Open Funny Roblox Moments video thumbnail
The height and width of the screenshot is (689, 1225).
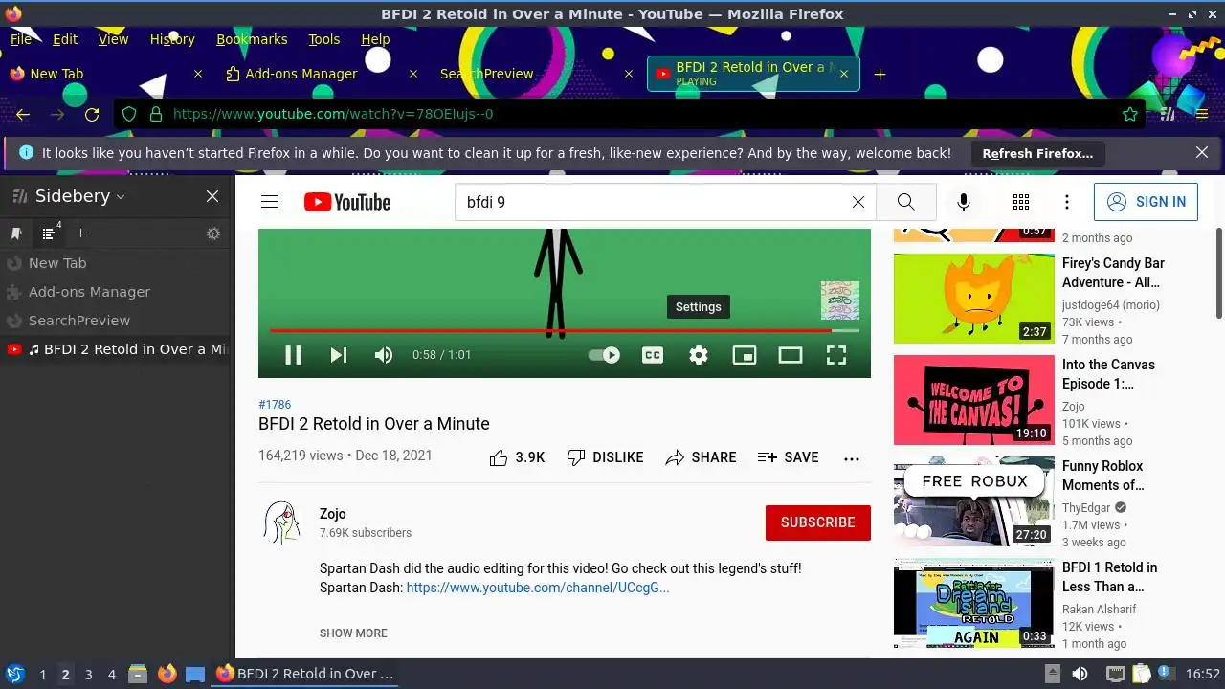point(973,501)
